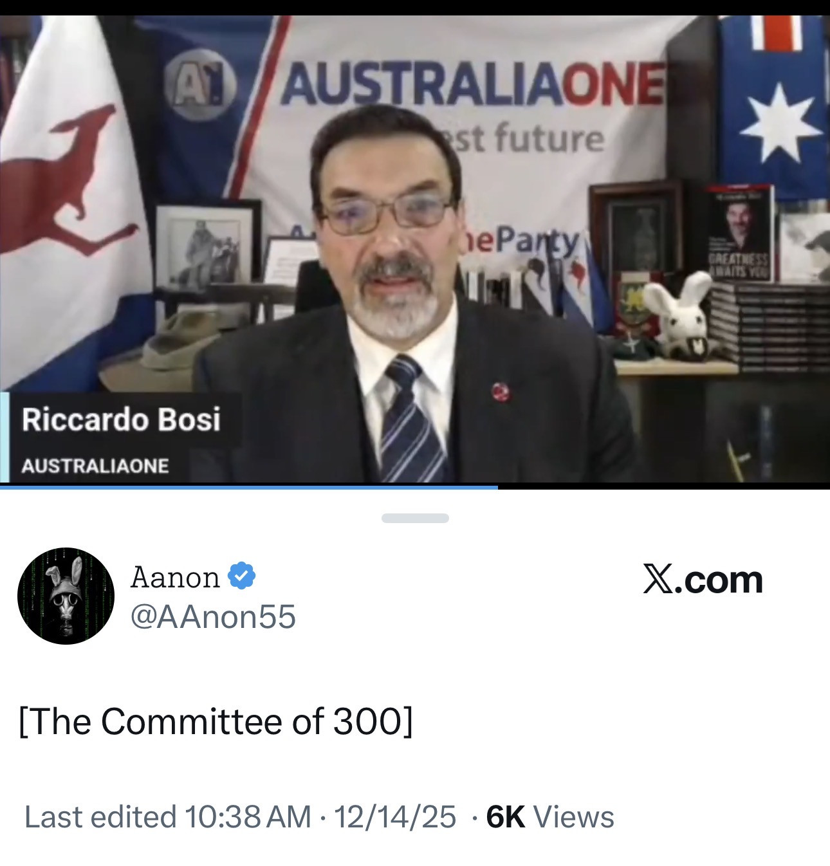Open Aanon's rabbit gas-mask profile avatar
The width and height of the screenshot is (830, 866).
point(66,596)
